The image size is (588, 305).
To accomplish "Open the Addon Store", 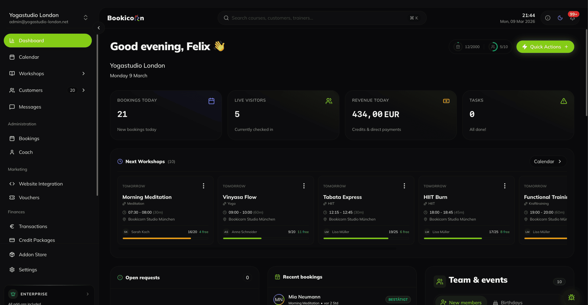I will 32,254.
